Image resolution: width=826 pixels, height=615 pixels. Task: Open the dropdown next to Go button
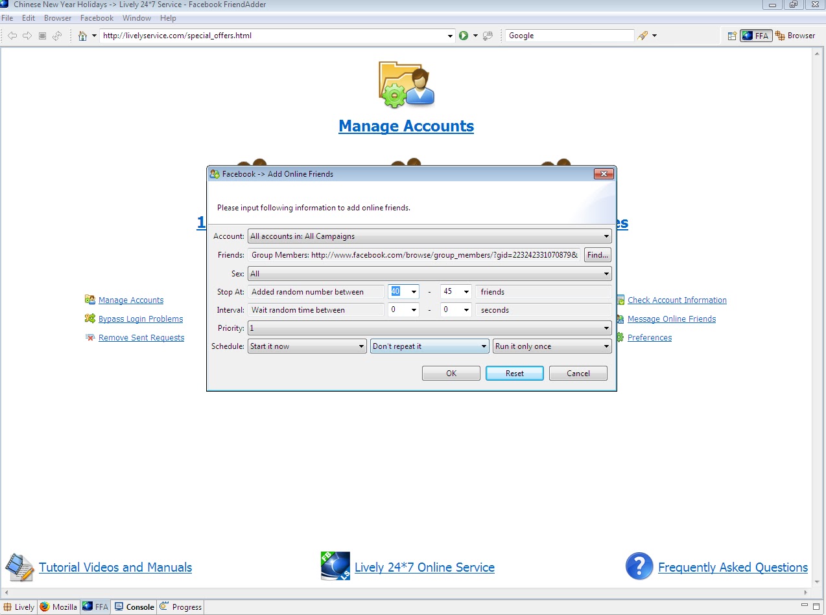point(475,36)
